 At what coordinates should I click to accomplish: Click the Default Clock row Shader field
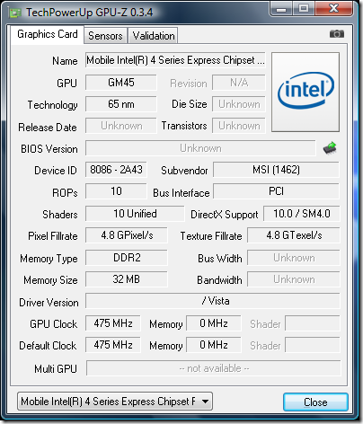click(x=313, y=345)
